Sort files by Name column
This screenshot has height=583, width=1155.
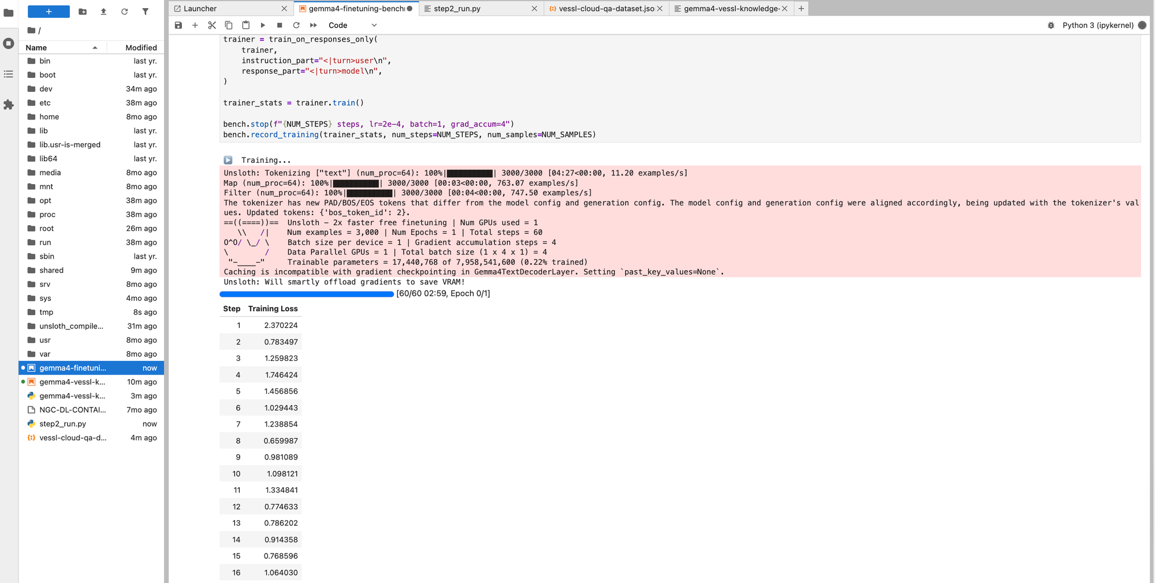[x=62, y=48]
